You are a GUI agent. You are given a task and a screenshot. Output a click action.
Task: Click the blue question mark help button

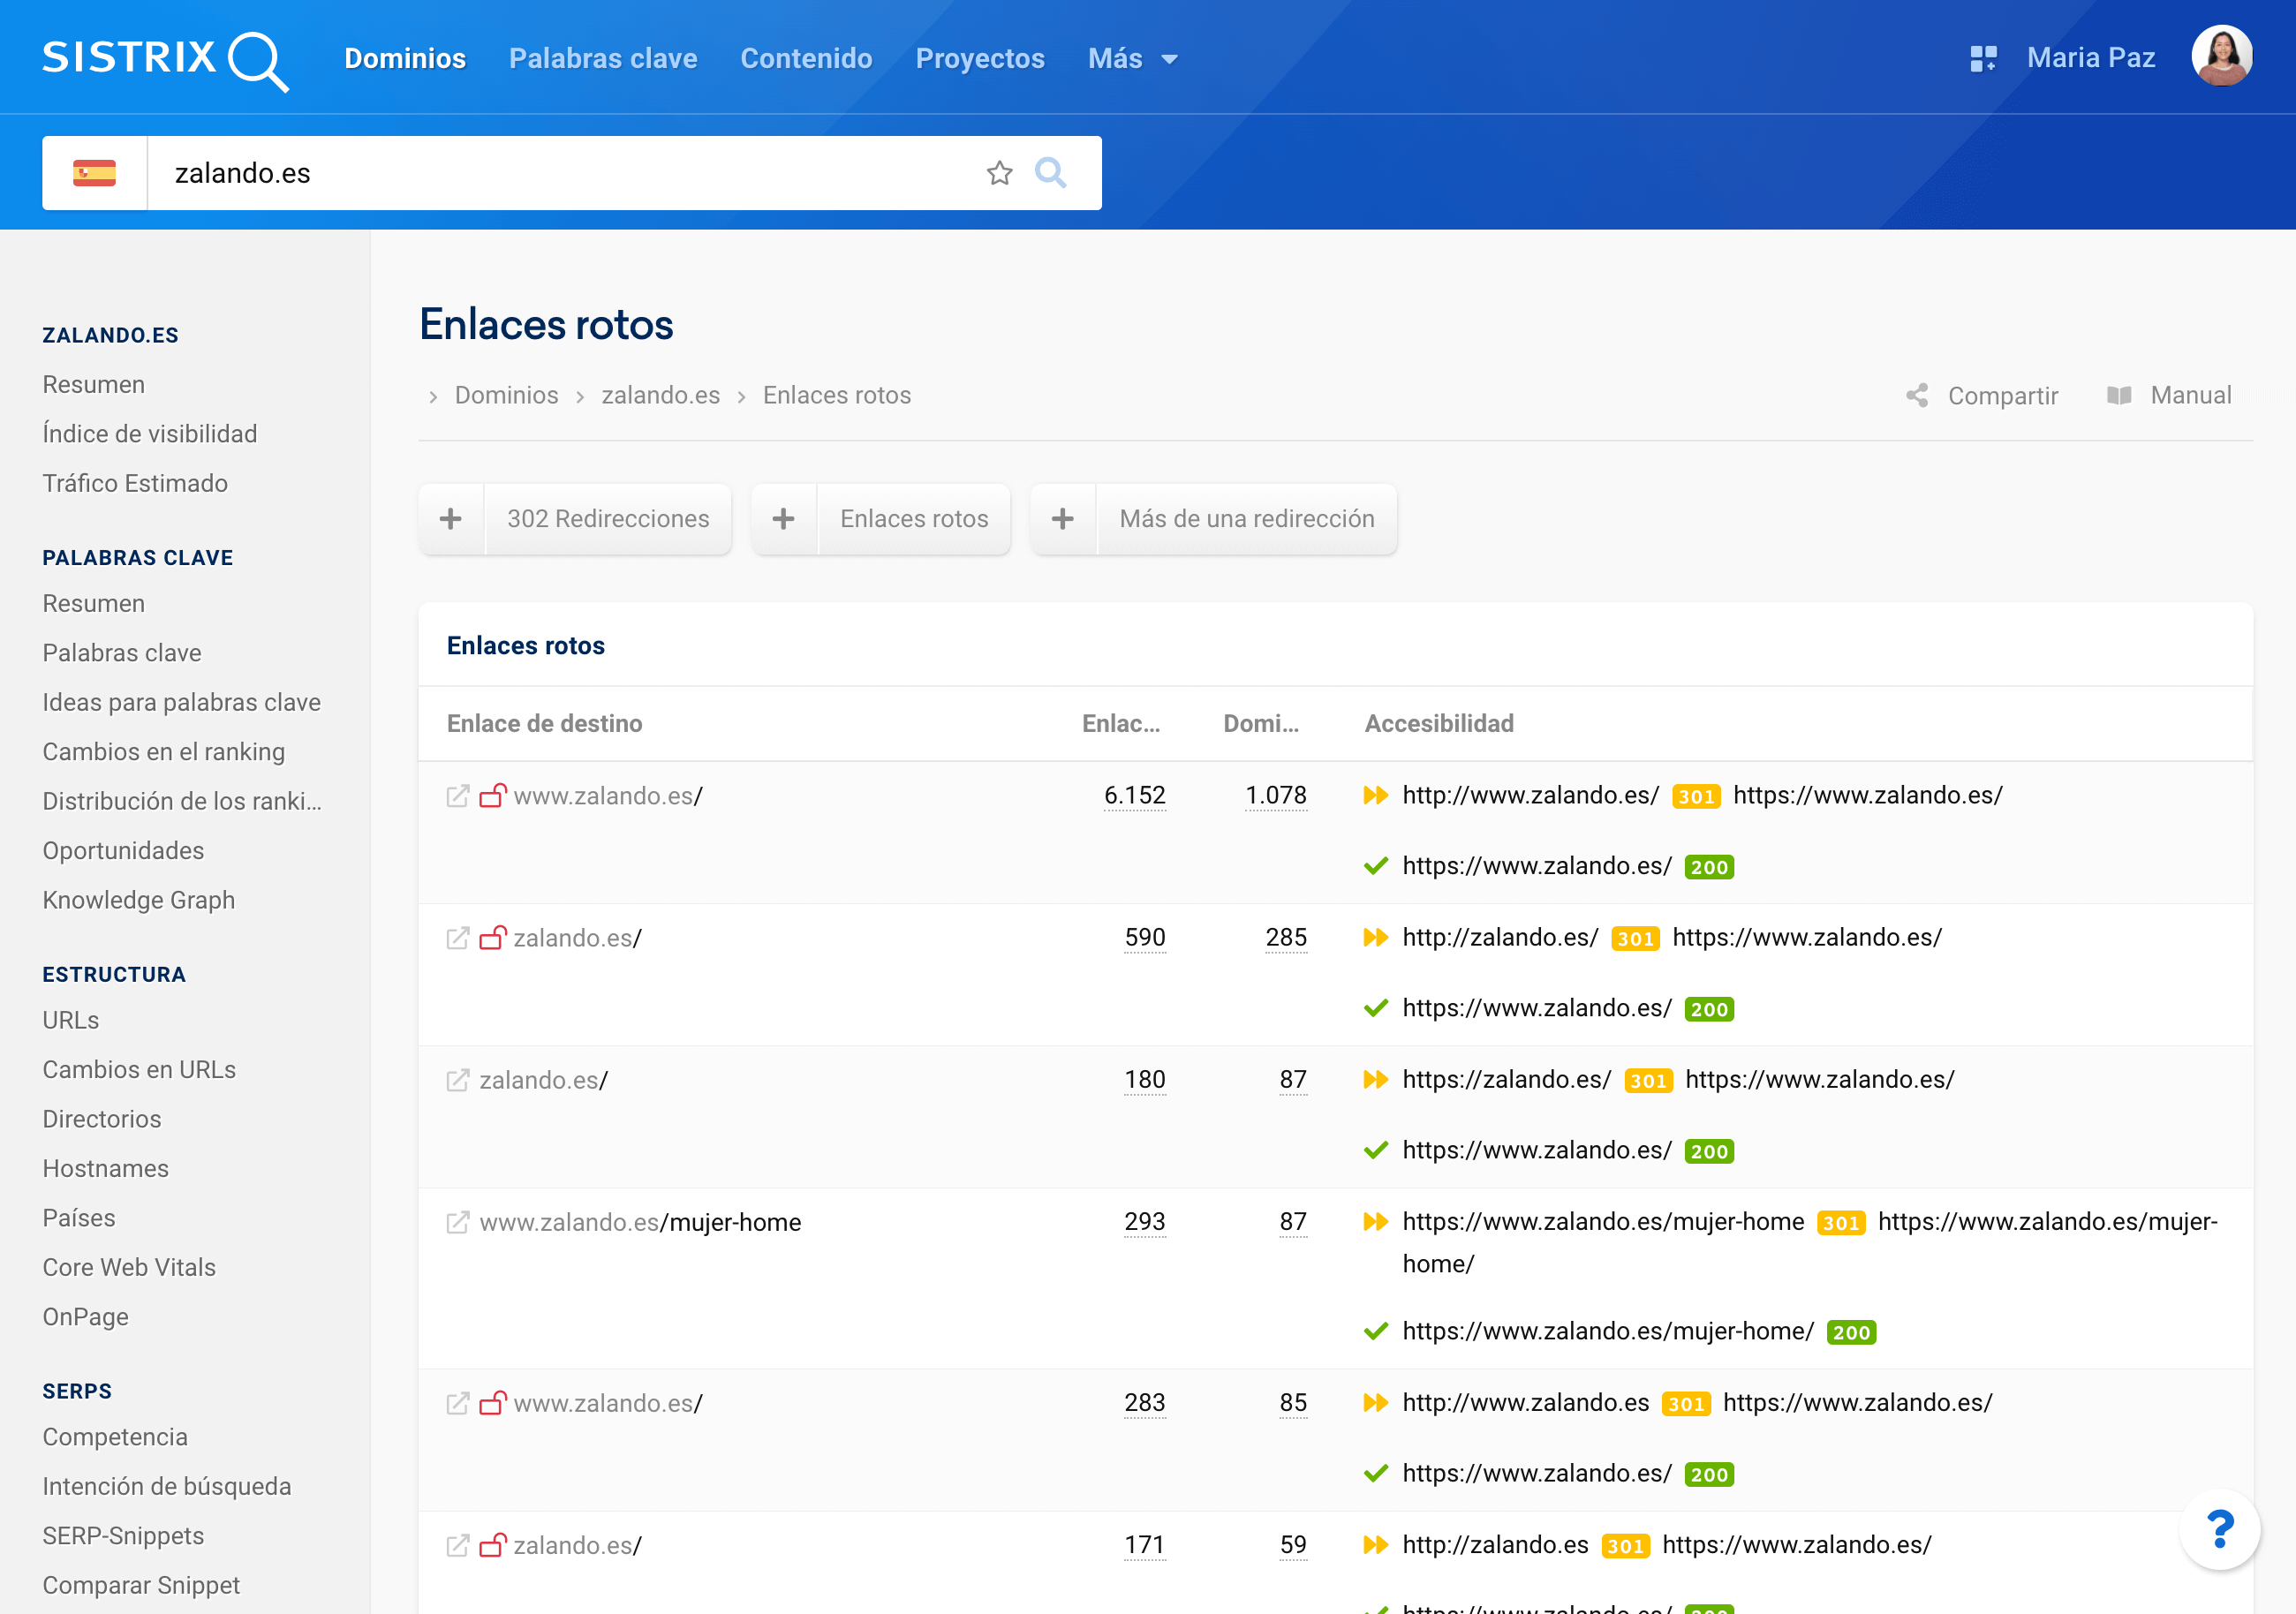[x=2219, y=1529]
